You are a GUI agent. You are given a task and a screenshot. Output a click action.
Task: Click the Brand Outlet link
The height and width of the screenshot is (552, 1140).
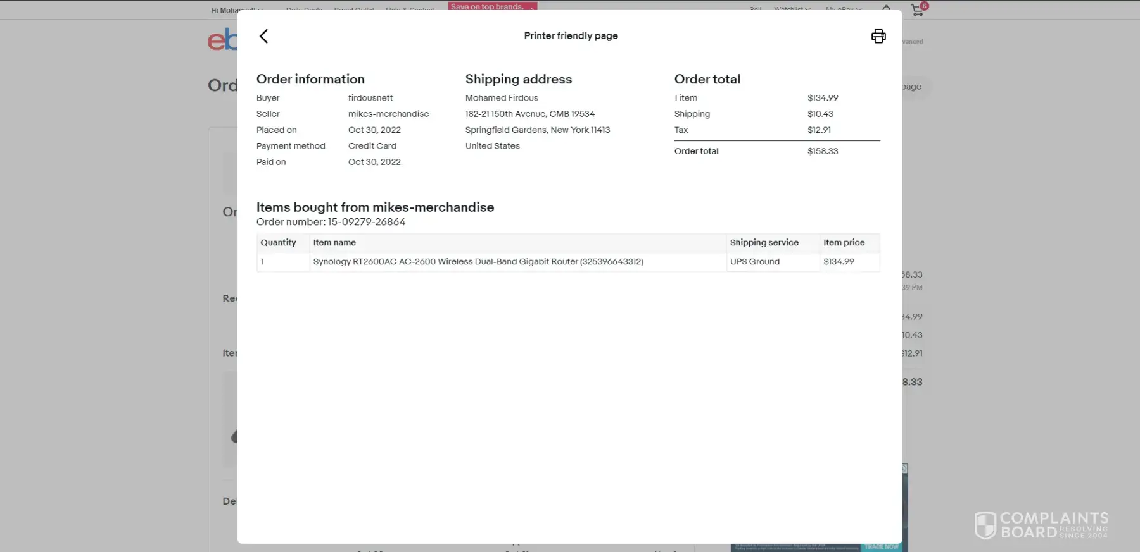(354, 9)
